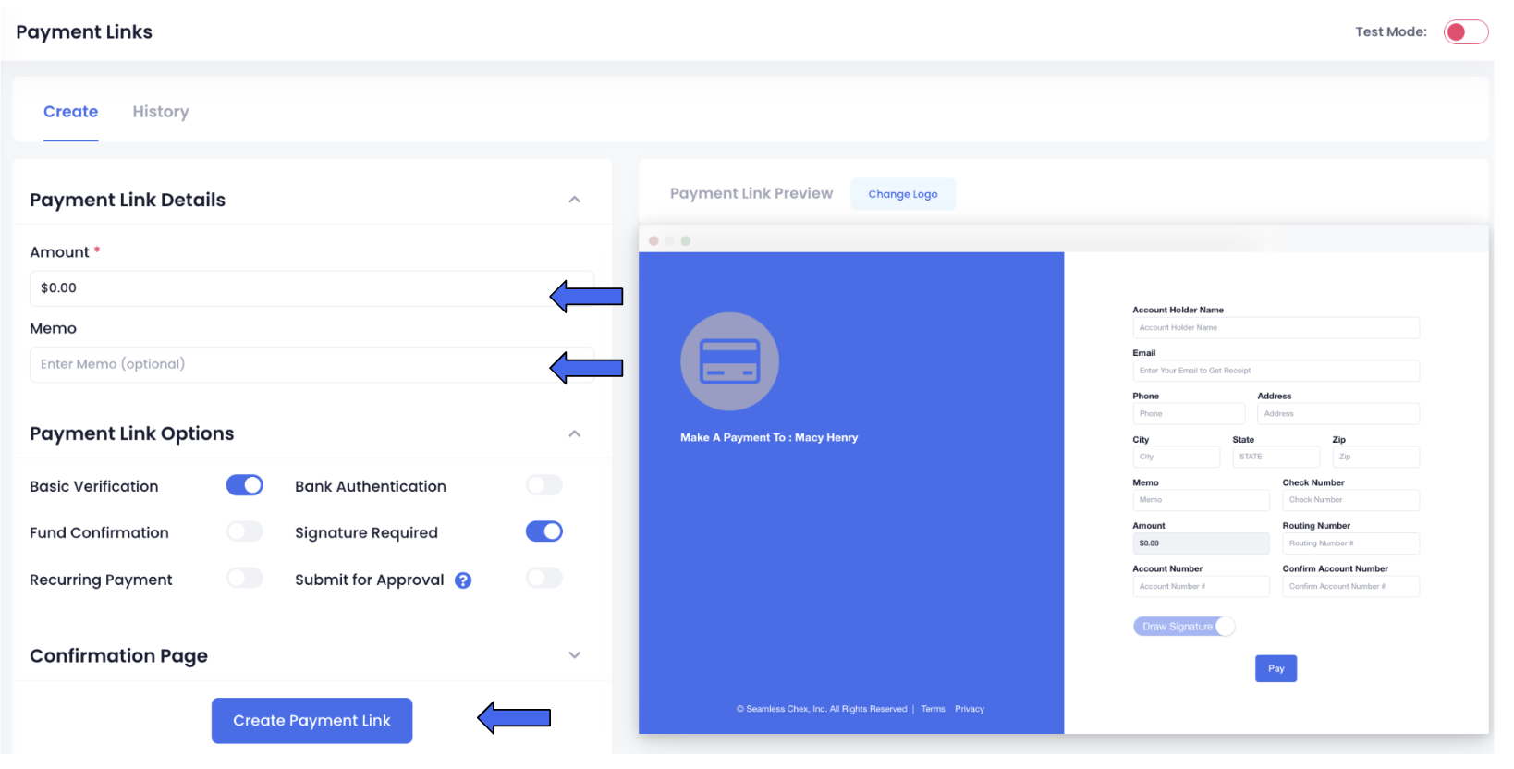1514x769 pixels.
Task: Focus the Amount input field
Action: 311,288
